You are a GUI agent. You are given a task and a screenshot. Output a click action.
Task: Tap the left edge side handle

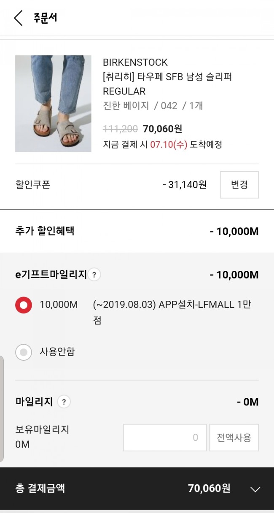pos(2,408)
